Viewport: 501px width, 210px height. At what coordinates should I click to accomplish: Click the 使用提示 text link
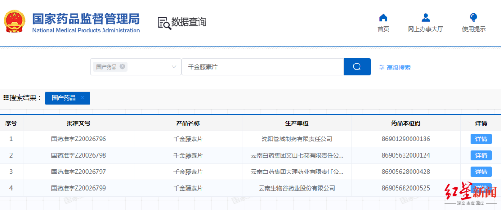click(x=474, y=29)
